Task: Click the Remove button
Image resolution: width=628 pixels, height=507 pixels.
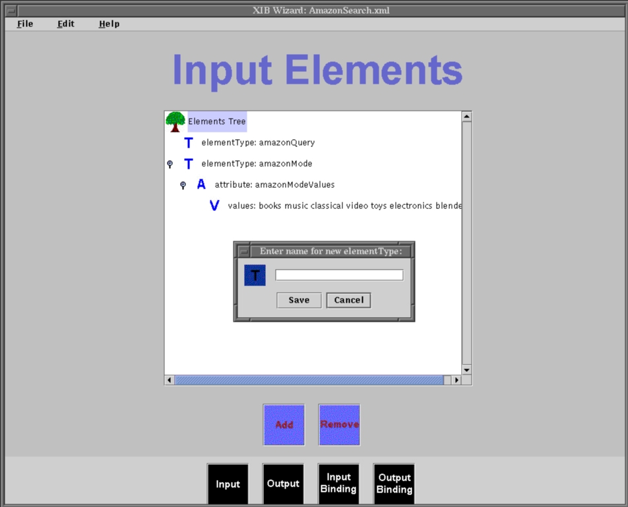Action: 339,425
